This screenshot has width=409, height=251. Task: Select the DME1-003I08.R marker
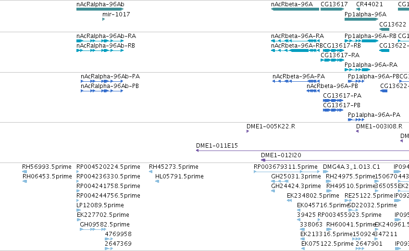tap(358, 131)
